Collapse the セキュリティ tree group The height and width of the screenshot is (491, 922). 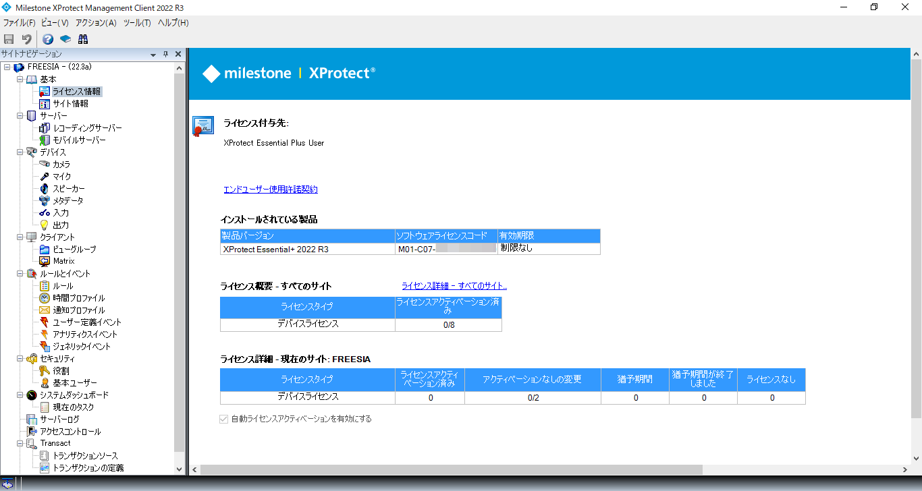point(20,358)
